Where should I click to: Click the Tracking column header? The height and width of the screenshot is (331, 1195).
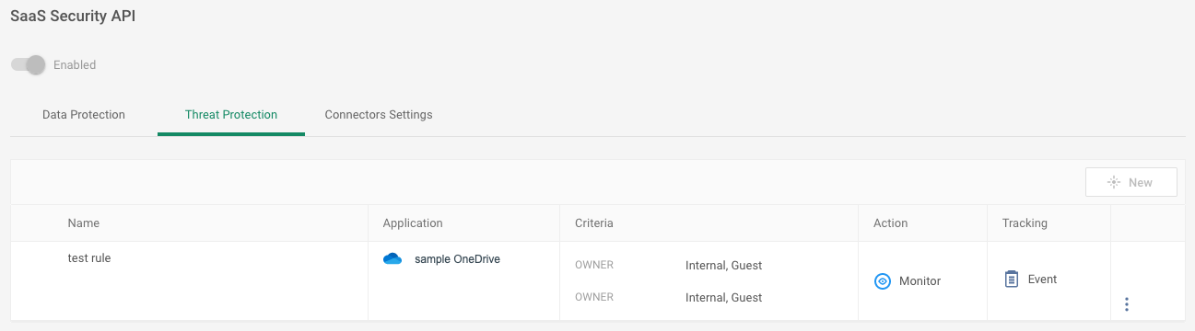pyautogui.click(x=1025, y=223)
